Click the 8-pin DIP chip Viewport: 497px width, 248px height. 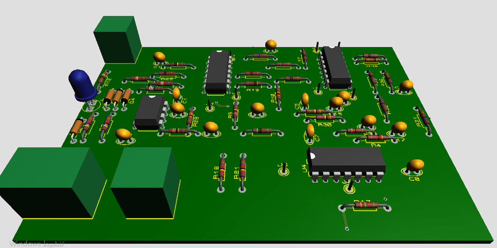[151, 113]
